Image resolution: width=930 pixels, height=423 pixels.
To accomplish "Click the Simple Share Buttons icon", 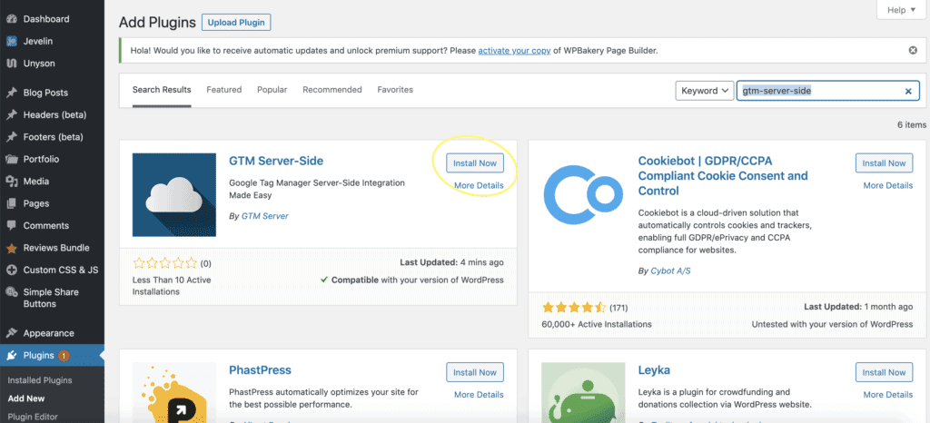I will [11, 292].
